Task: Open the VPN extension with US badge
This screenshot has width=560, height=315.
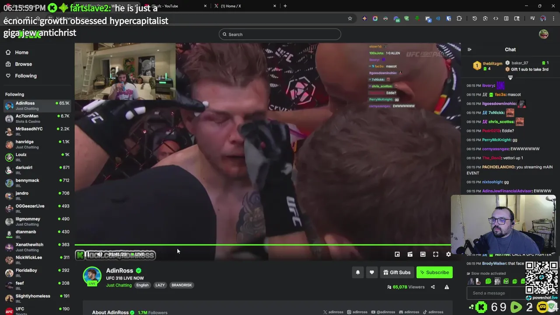Action: point(396,18)
